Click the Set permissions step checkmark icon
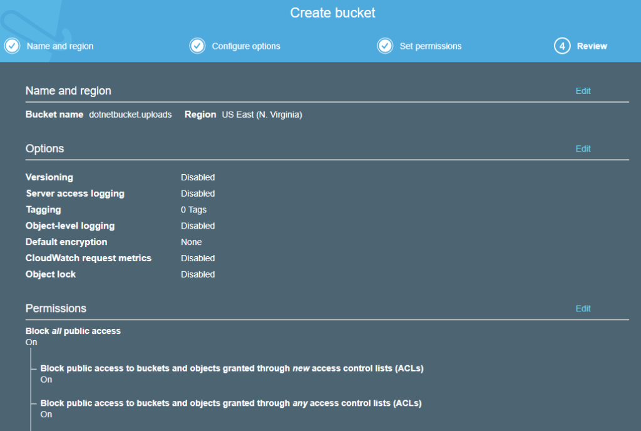Viewport: 641px width, 431px height. point(385,46)
